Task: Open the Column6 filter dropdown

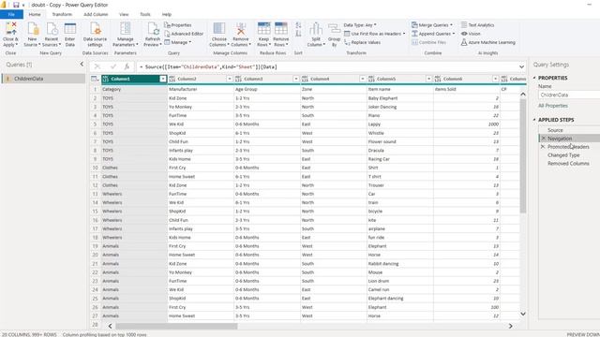Action: click(x=496, y=79)
